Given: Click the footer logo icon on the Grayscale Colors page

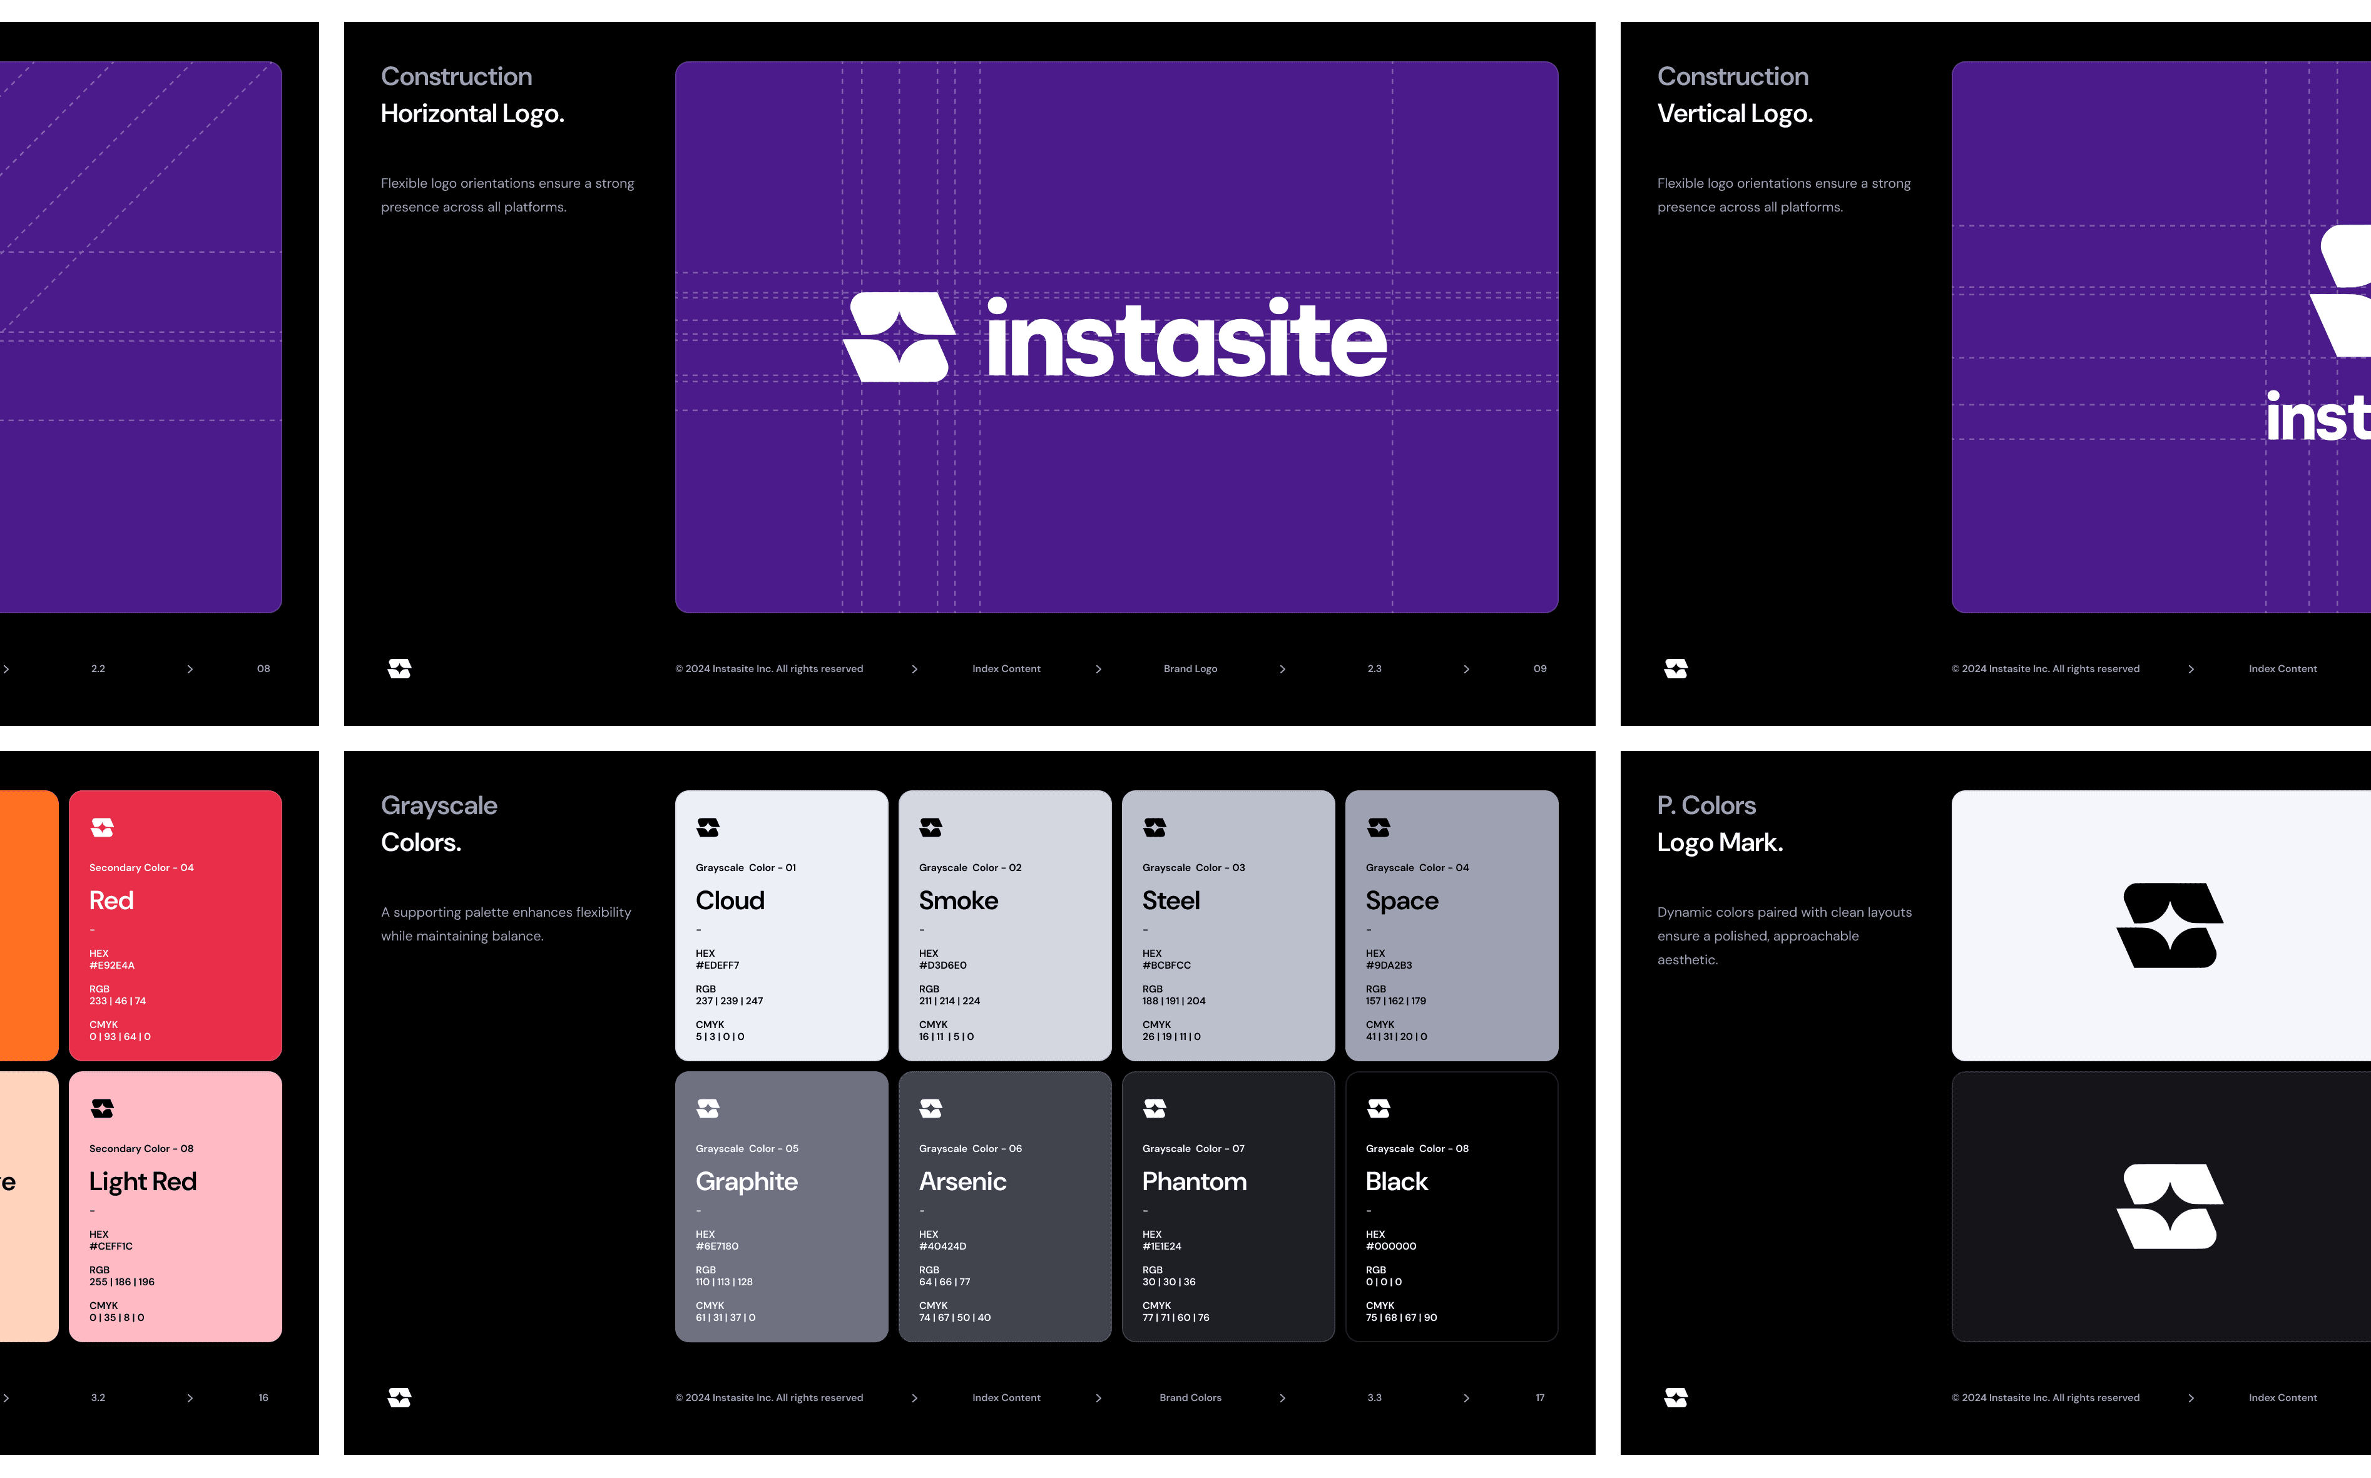Looking at the screenshot, I should point(399,1398).
